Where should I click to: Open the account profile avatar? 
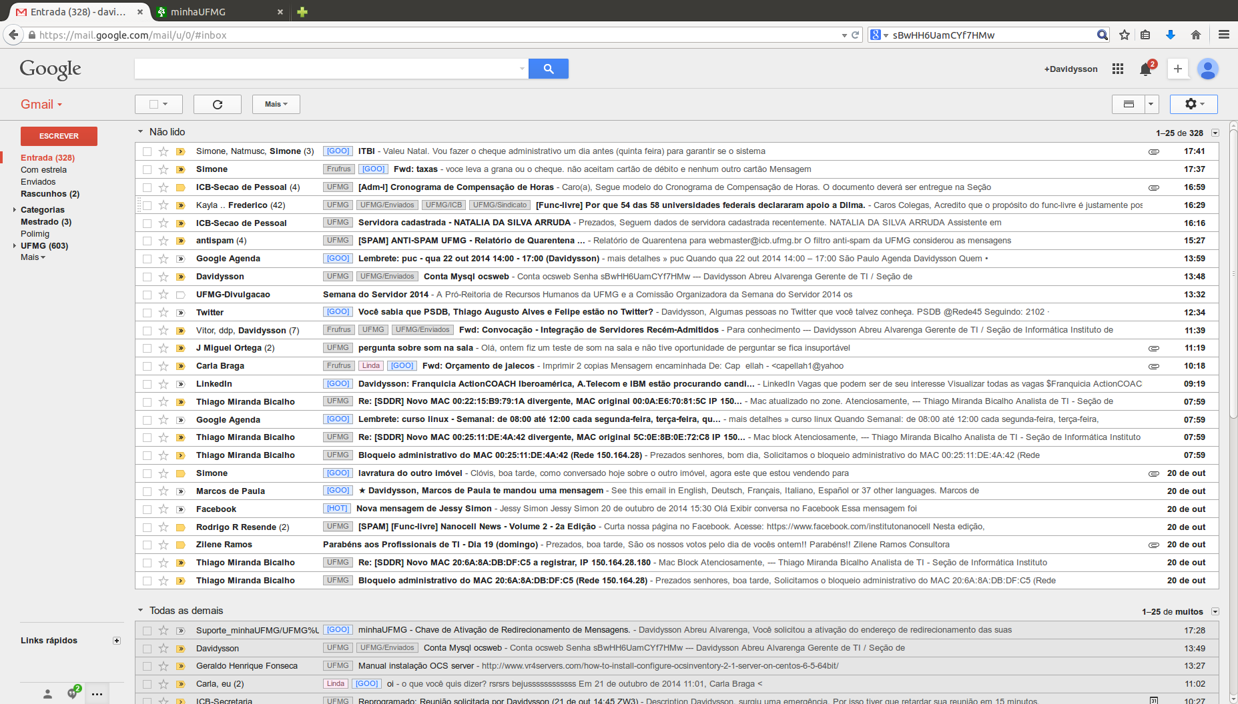pyautogui.click(x=1207, y=69)
